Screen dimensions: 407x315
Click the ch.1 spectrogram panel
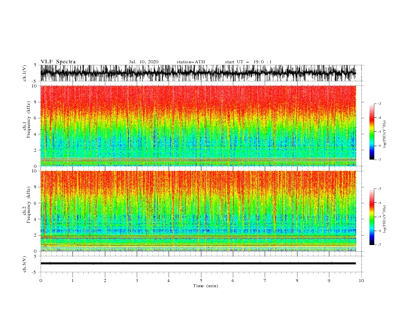tap(198, 126)
